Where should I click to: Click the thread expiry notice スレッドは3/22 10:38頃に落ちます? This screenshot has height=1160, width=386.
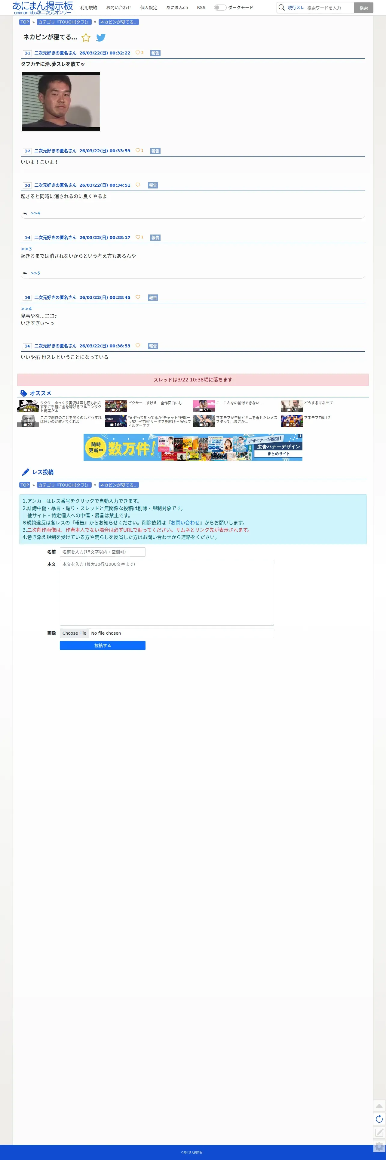(x=193, y=380)
